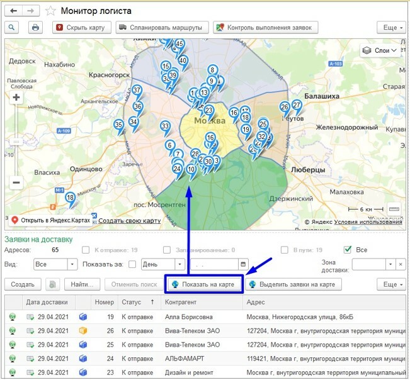
Task: Click the date input field
Action: tap(214, 265)
